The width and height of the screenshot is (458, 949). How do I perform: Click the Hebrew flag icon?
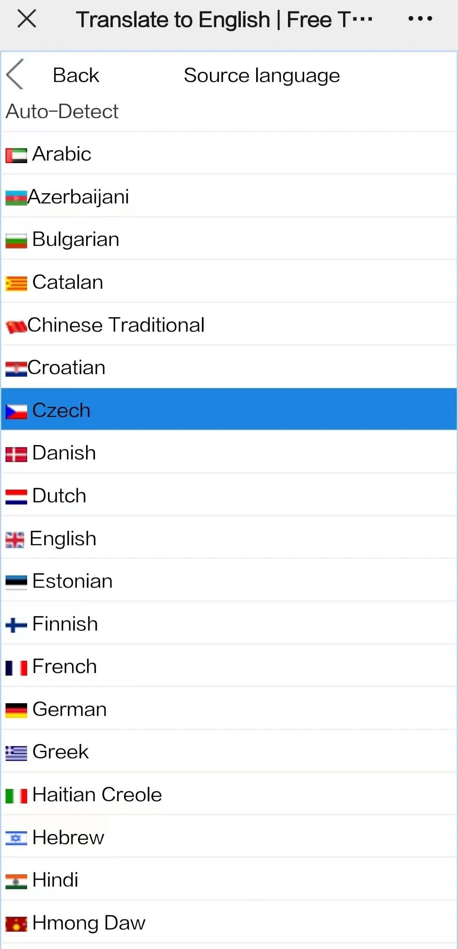click(16, 837)
